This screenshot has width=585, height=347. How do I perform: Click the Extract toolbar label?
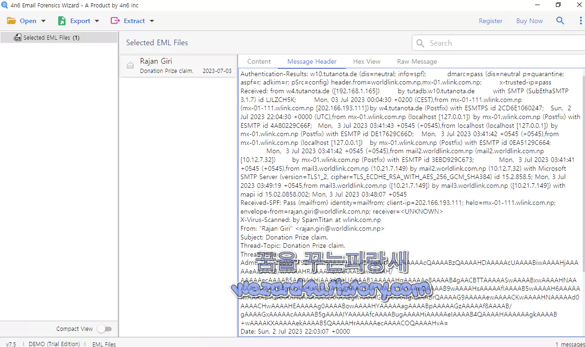tap(134, 21)
